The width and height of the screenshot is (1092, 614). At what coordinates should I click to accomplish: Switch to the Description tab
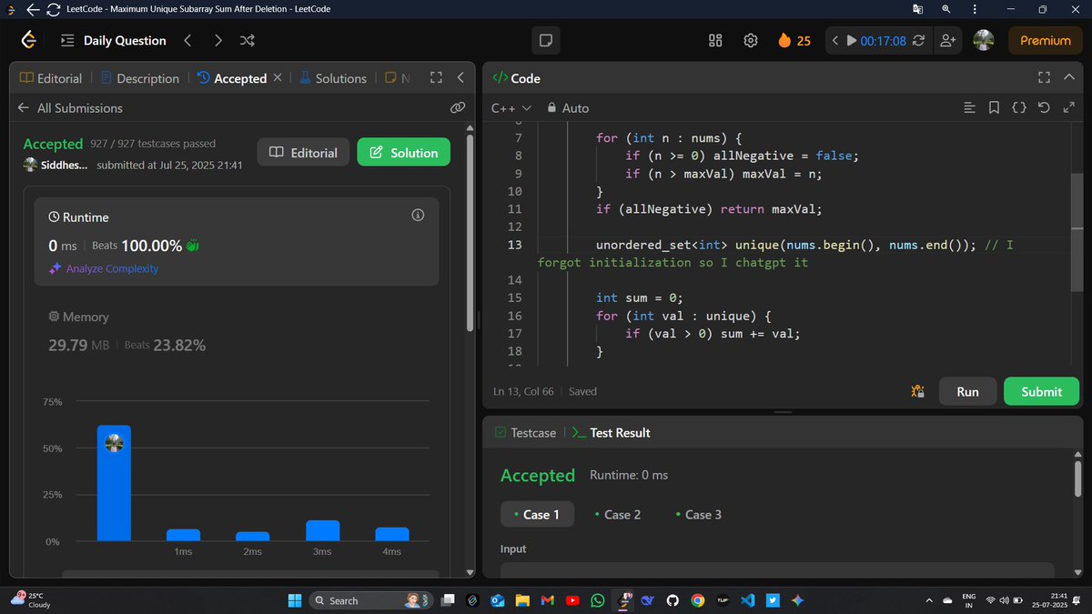pyautogui.click(x=140, y=78)
